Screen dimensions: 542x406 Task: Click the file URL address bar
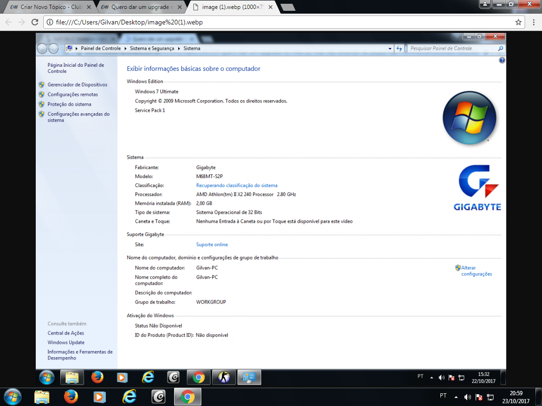283,22
